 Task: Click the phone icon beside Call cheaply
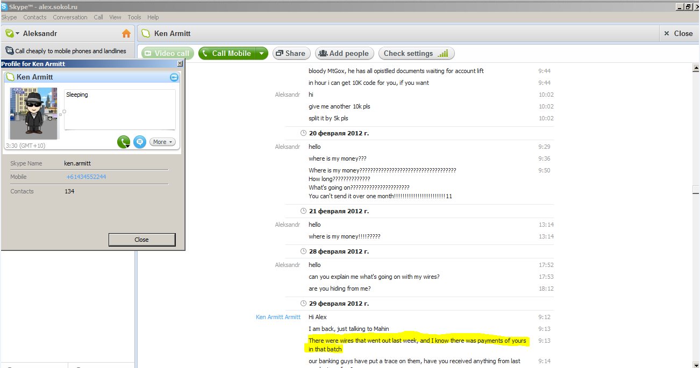tap(10, 50)
